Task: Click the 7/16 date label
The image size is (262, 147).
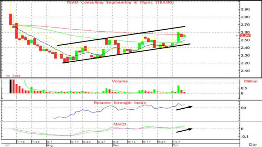Action: point(21,142)
